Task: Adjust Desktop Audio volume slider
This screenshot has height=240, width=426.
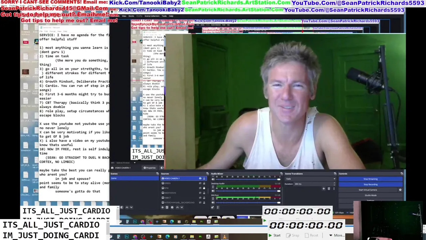Action: (x=248, y=191)
